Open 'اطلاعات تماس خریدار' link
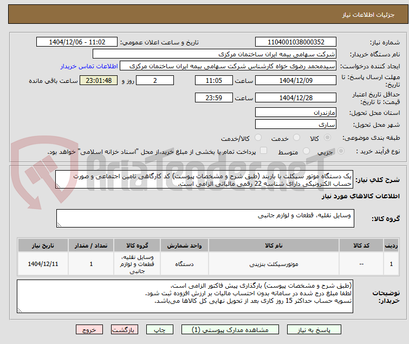Viewport: 409px width, 344px height. point(89,66)
